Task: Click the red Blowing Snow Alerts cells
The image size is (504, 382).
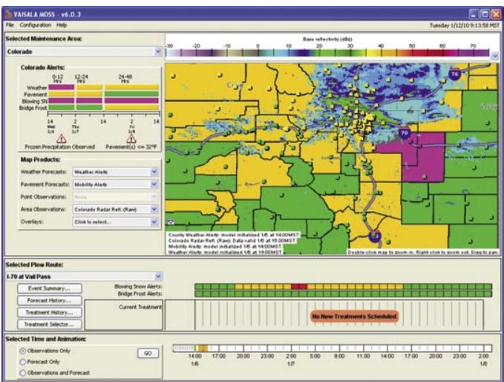Action: [299, 286]
